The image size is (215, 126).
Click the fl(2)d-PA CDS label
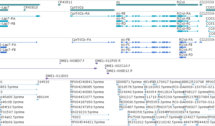point(186,40)
